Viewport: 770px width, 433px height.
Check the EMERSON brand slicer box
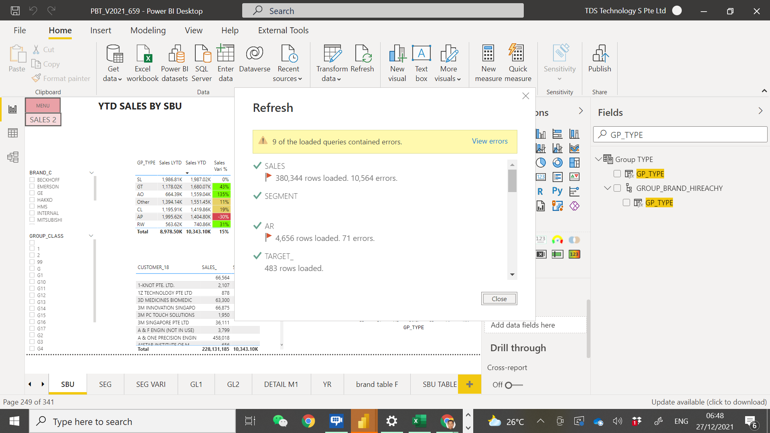[32, 186]
